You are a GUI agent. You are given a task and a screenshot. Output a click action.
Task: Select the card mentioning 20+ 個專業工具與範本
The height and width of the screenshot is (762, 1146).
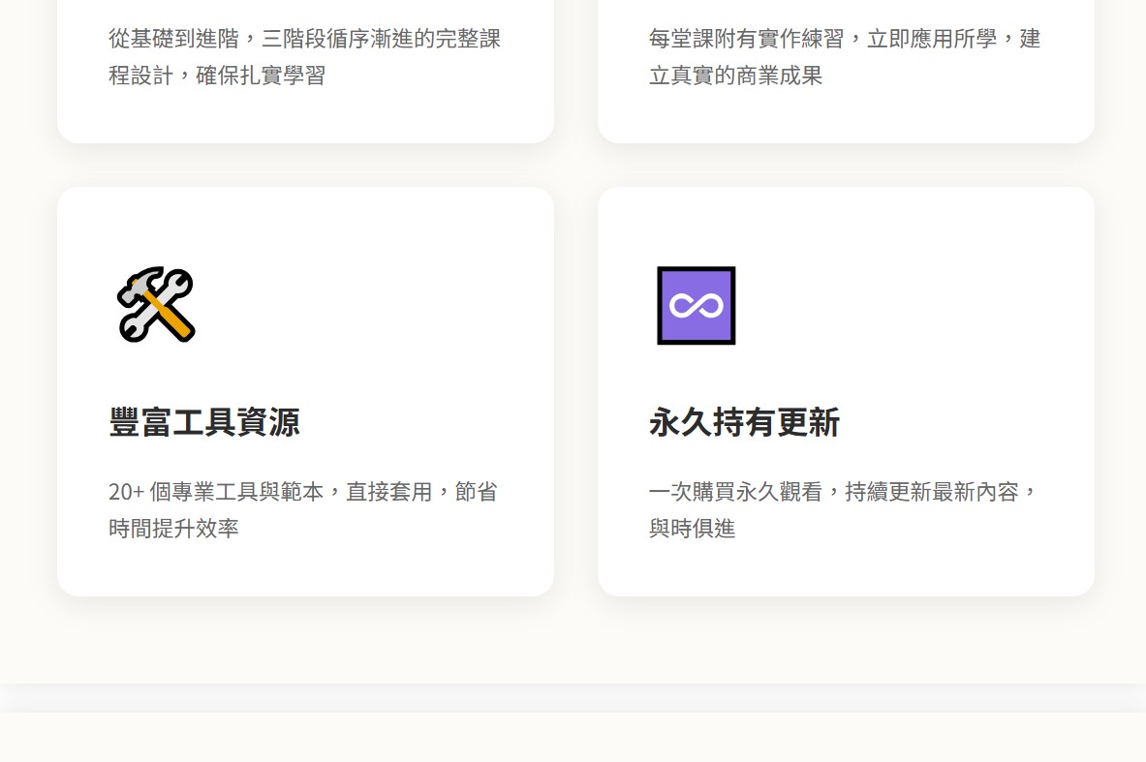(305, 390)
